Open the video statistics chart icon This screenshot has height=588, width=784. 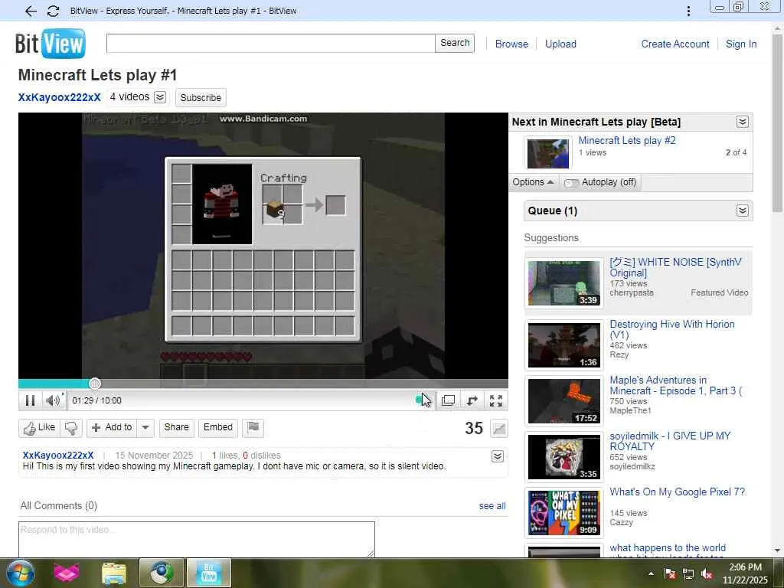[x=498, y=429]
